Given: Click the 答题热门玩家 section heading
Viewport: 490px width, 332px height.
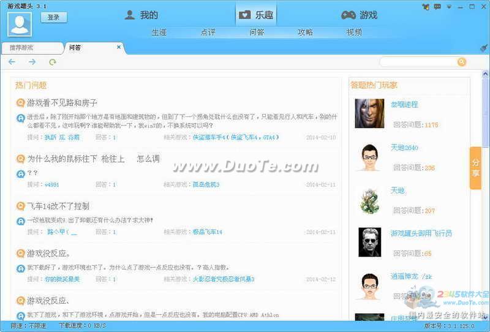Looking at the screenshot, I should 374,85.
